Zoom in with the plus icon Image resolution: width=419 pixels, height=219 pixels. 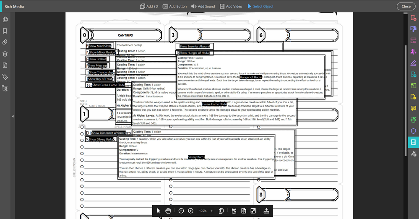click(190, 211)
